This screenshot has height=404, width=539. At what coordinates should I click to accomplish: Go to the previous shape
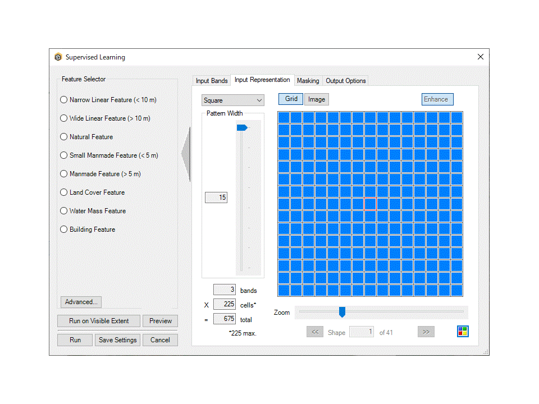pyautogui.click(x=314, y=332)
